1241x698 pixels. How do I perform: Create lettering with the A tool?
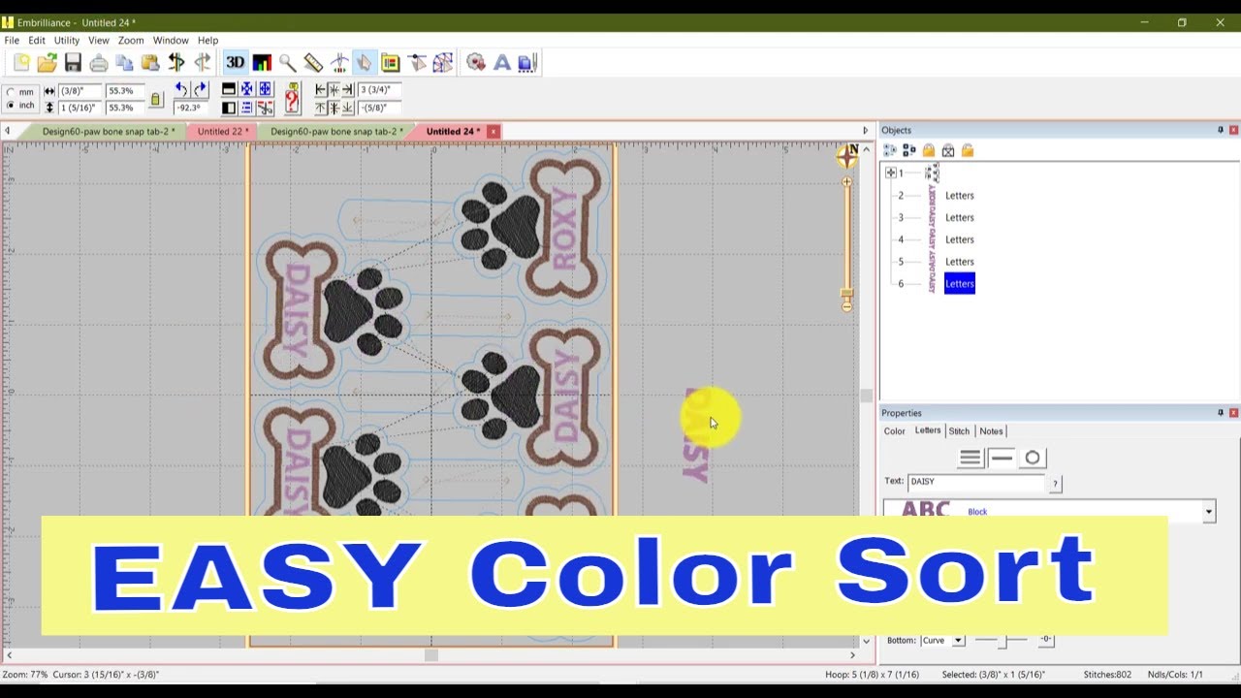click(x=501, y=63)
